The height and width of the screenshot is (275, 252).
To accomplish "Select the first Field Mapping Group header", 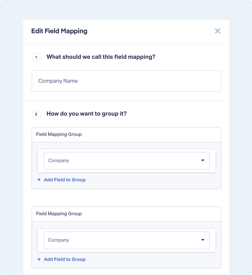I will tap(59, 134).
